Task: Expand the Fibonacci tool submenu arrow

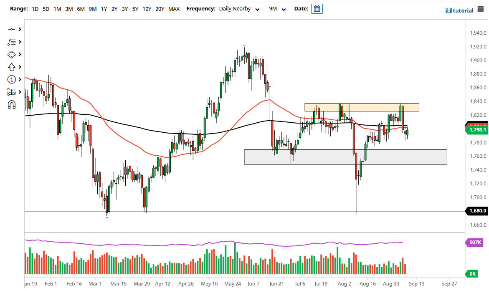Action: [x=20, y=42]
